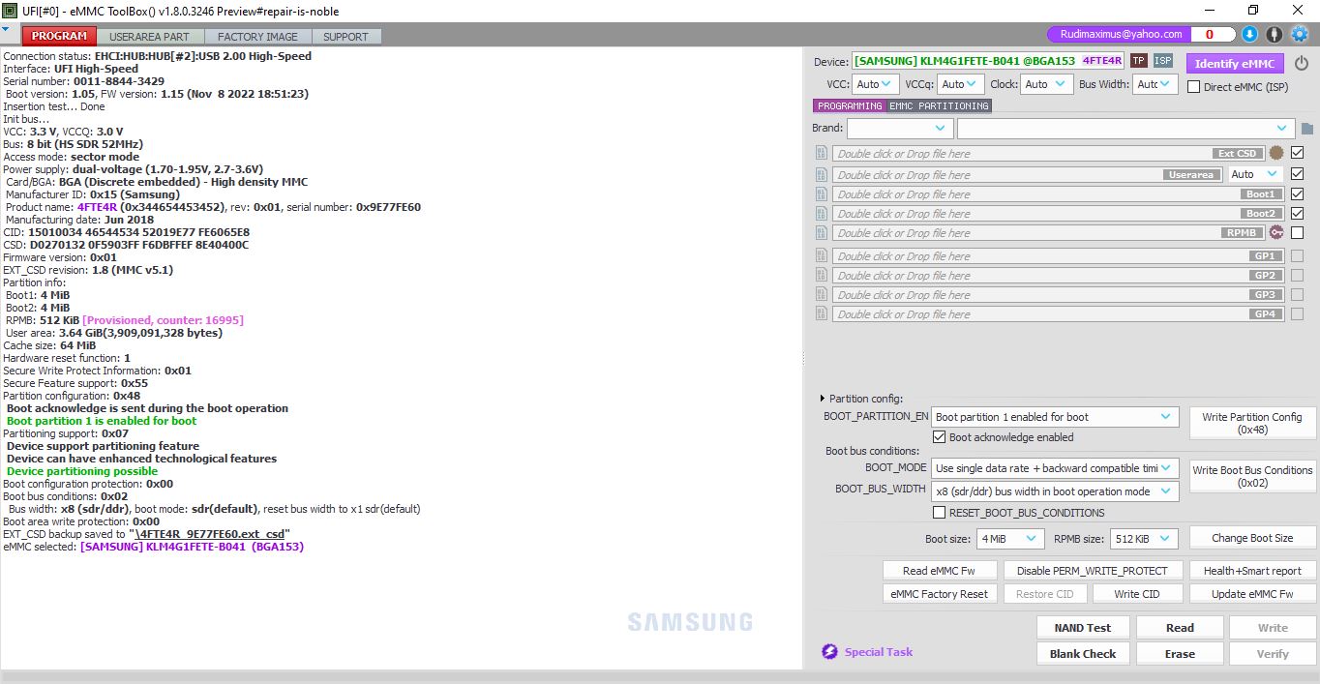
Task: Switch to the PROGRAM tab
Action: tap(59, 36)
